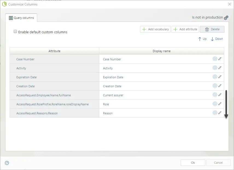The width and height of the screenshot is (234, 170).
Task: Close the Customize Columns dialog
Action: 230,4
